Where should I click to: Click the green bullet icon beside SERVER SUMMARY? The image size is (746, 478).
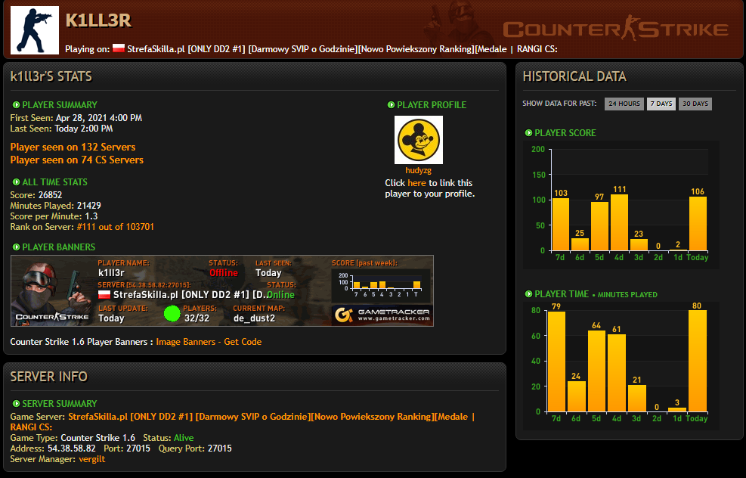click(16, 404)
